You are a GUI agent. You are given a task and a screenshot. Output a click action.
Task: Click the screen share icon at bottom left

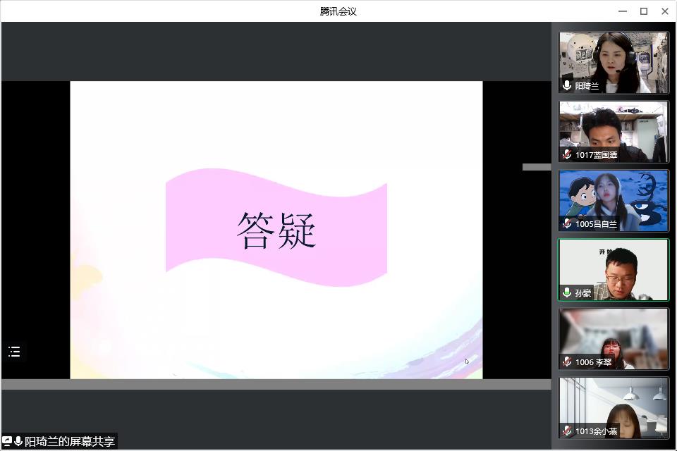7,441
